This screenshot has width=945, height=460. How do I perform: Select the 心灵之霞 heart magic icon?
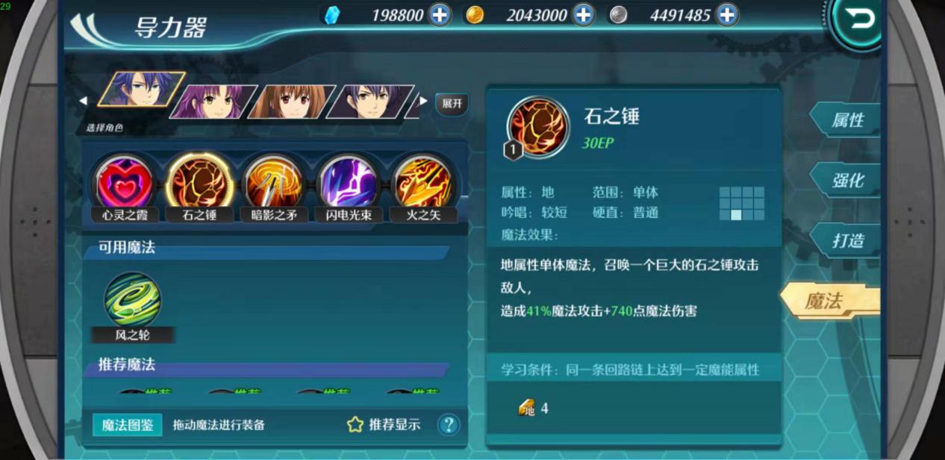coord(125,183)
